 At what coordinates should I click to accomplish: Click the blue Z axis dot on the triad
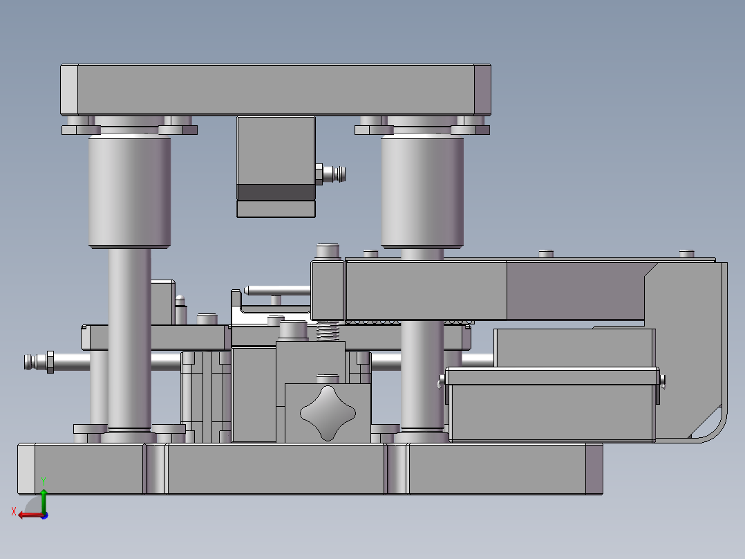[45, 515]
